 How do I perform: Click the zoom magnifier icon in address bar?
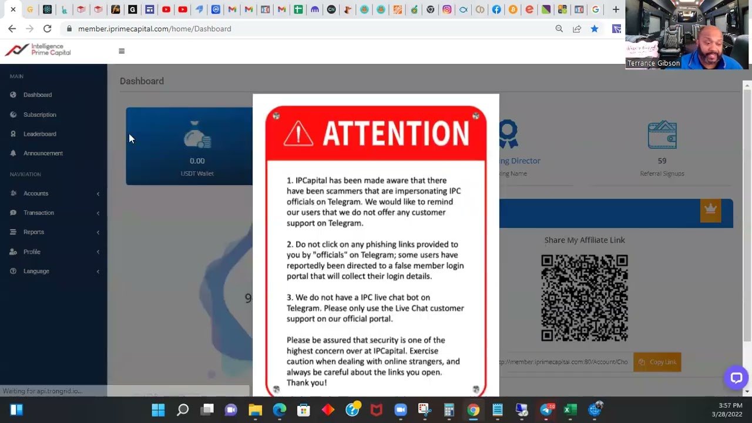[559, 29]
